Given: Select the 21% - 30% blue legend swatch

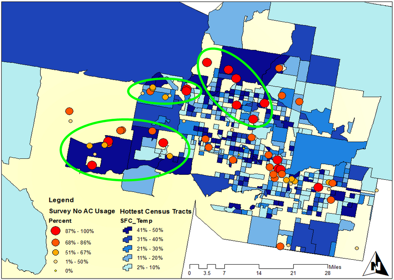Looking at the screenshot, I should [x=127, y=249].
